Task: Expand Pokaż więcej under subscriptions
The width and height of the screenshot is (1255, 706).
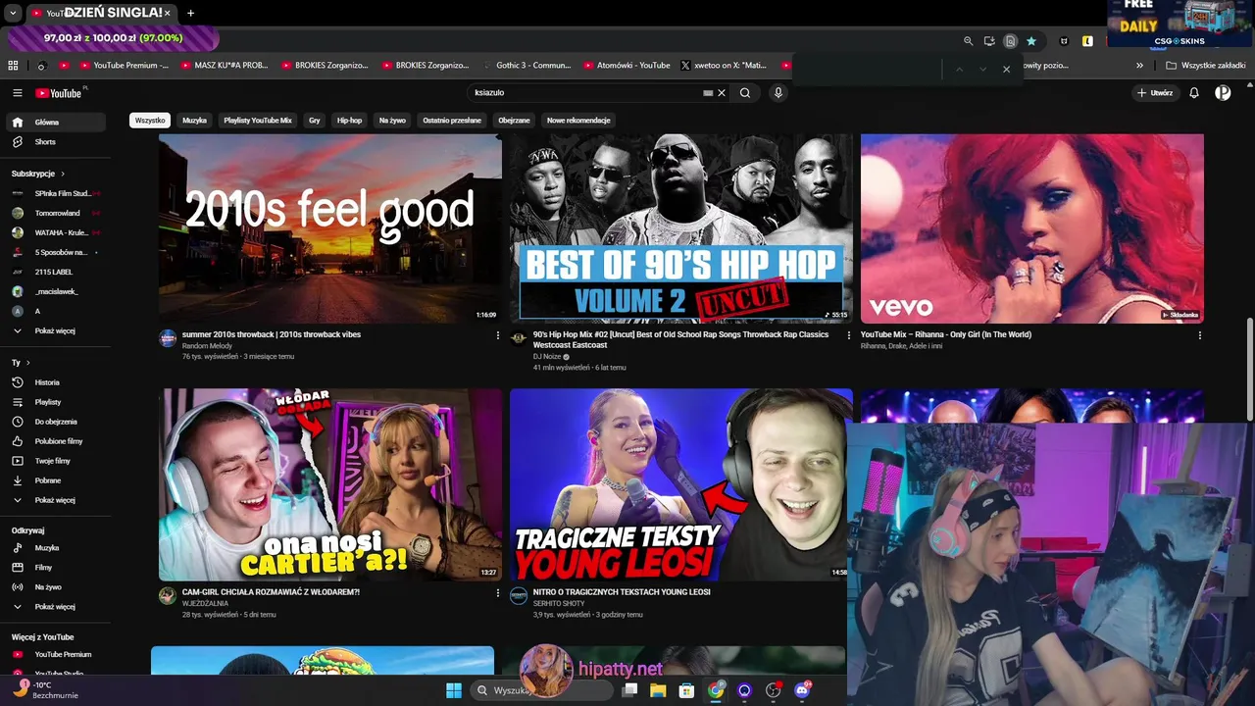Action: 54,330
